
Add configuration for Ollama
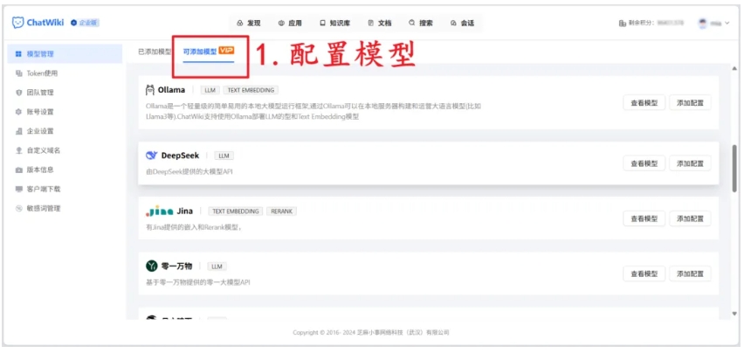(x=690, y=102)
